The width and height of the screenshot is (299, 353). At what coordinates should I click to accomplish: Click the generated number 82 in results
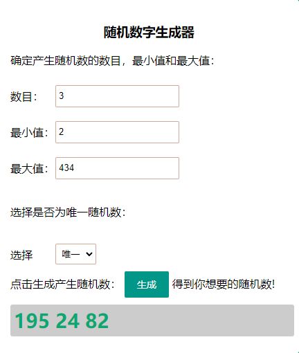point(97,320)
